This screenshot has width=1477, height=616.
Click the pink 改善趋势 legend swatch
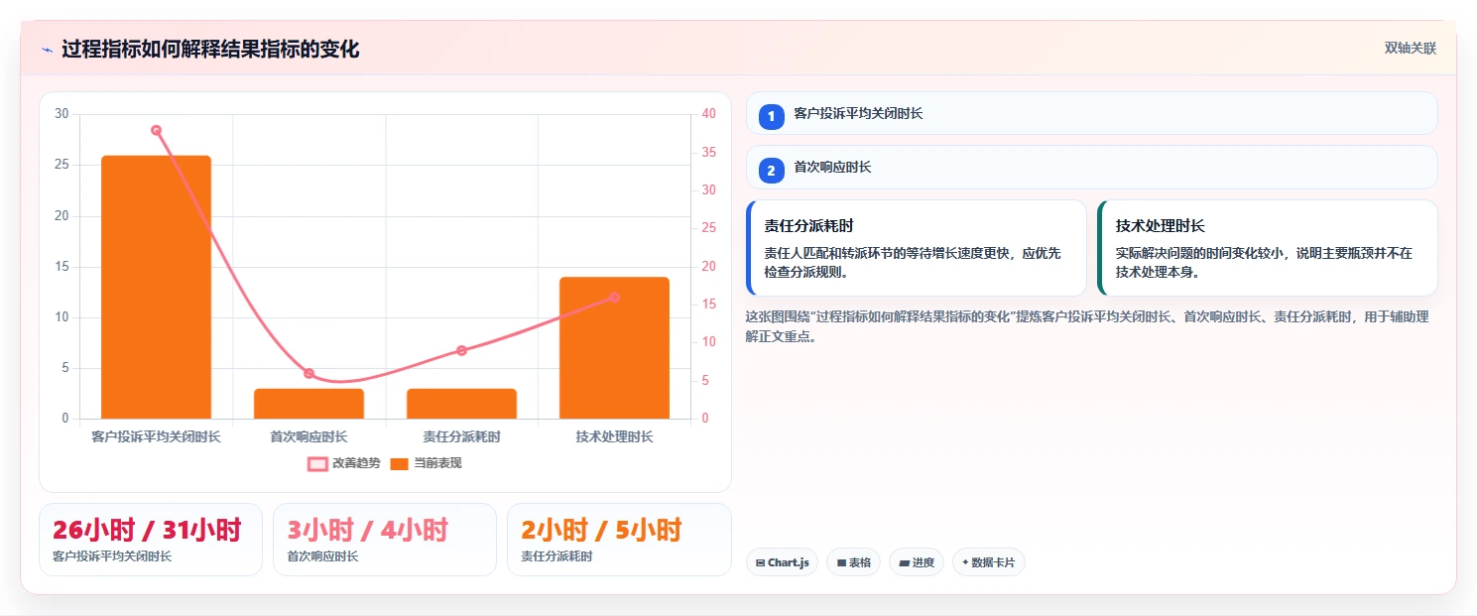[x=317, y=464]
